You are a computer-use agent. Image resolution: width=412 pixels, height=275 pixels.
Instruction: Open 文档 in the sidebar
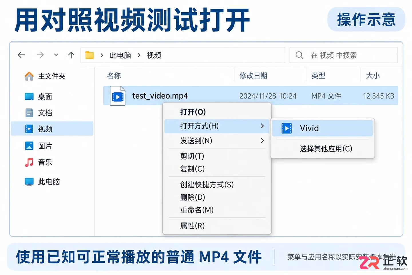click(x=45, y=113)
